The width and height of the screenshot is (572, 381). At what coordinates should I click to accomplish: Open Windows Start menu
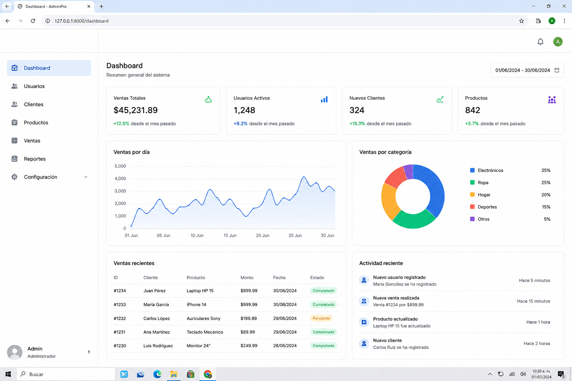[x=8, y=374]
